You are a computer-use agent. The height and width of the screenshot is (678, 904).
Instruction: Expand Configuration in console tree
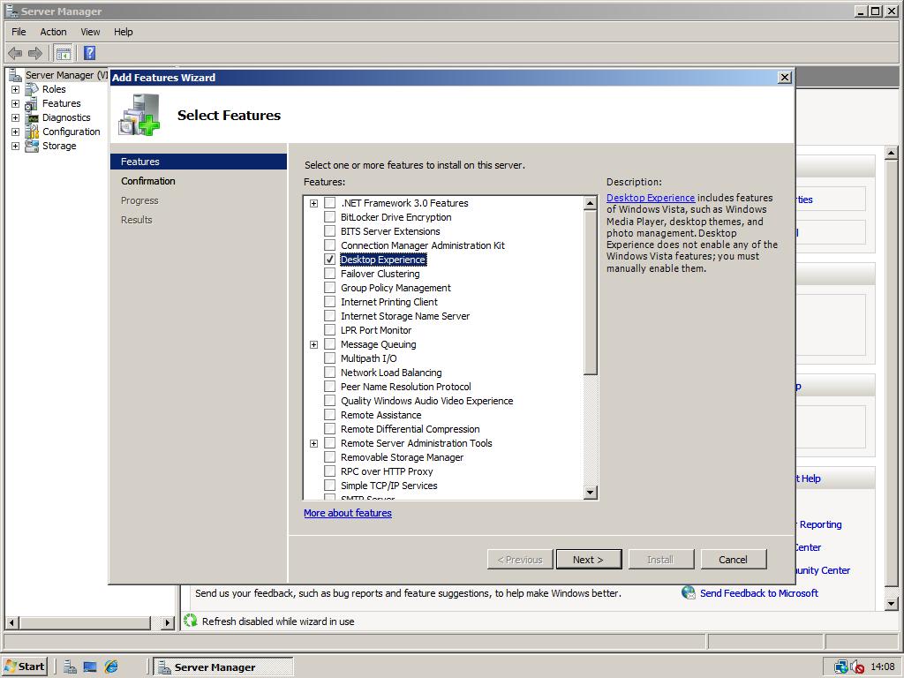[16, 132]
